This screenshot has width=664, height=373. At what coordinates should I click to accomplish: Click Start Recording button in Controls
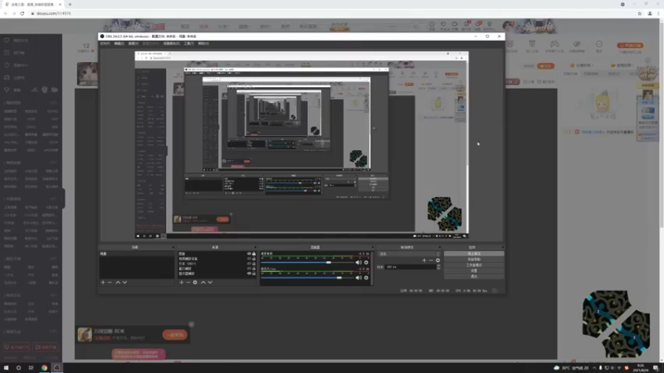pos(474,259)
